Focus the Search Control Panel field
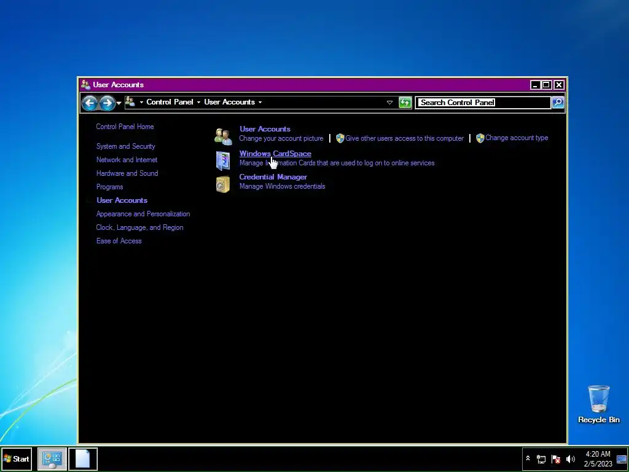 pyautogui.click(x=483, y=103)
